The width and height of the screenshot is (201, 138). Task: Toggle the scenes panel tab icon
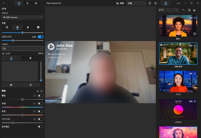(166, 3)
